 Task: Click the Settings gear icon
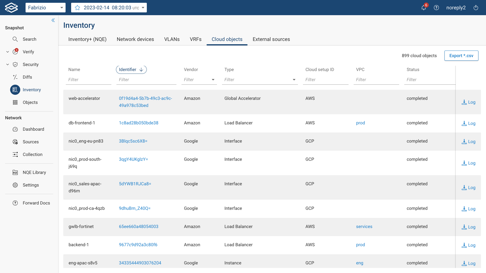pyautogui.click(x=15, y=185)
